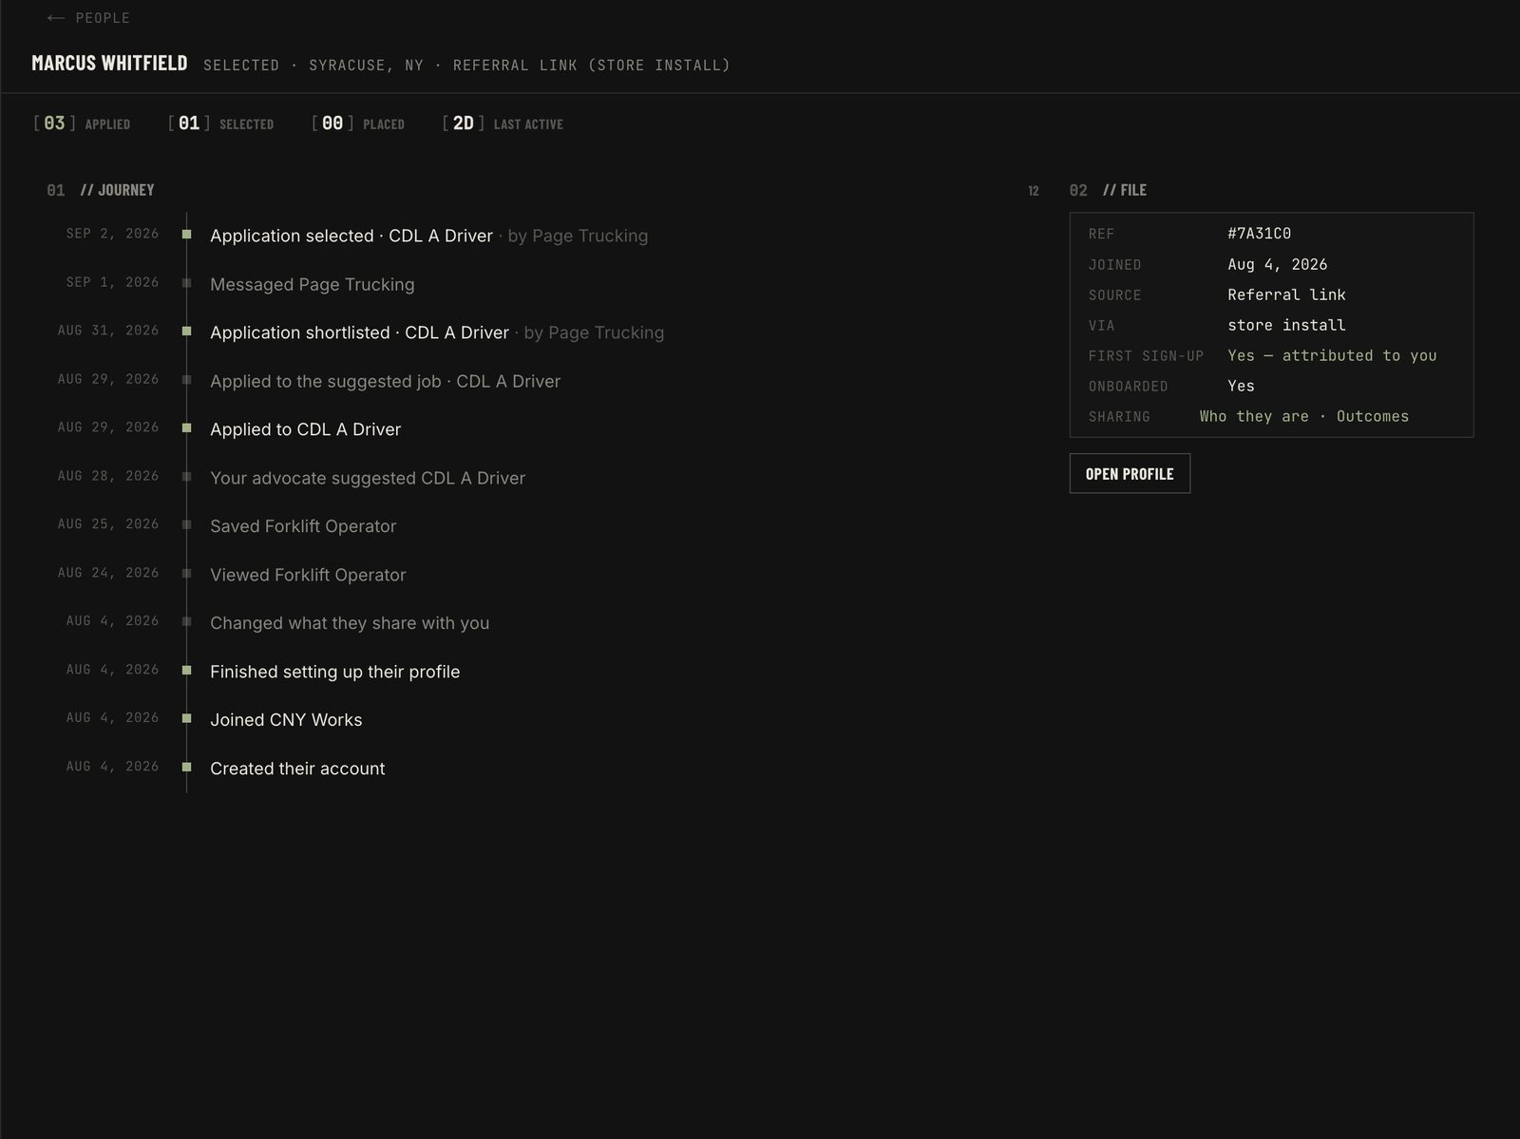Select 'Finished setting up their profile' entry
This screenshot has height=1139, width=1520.
334,672
